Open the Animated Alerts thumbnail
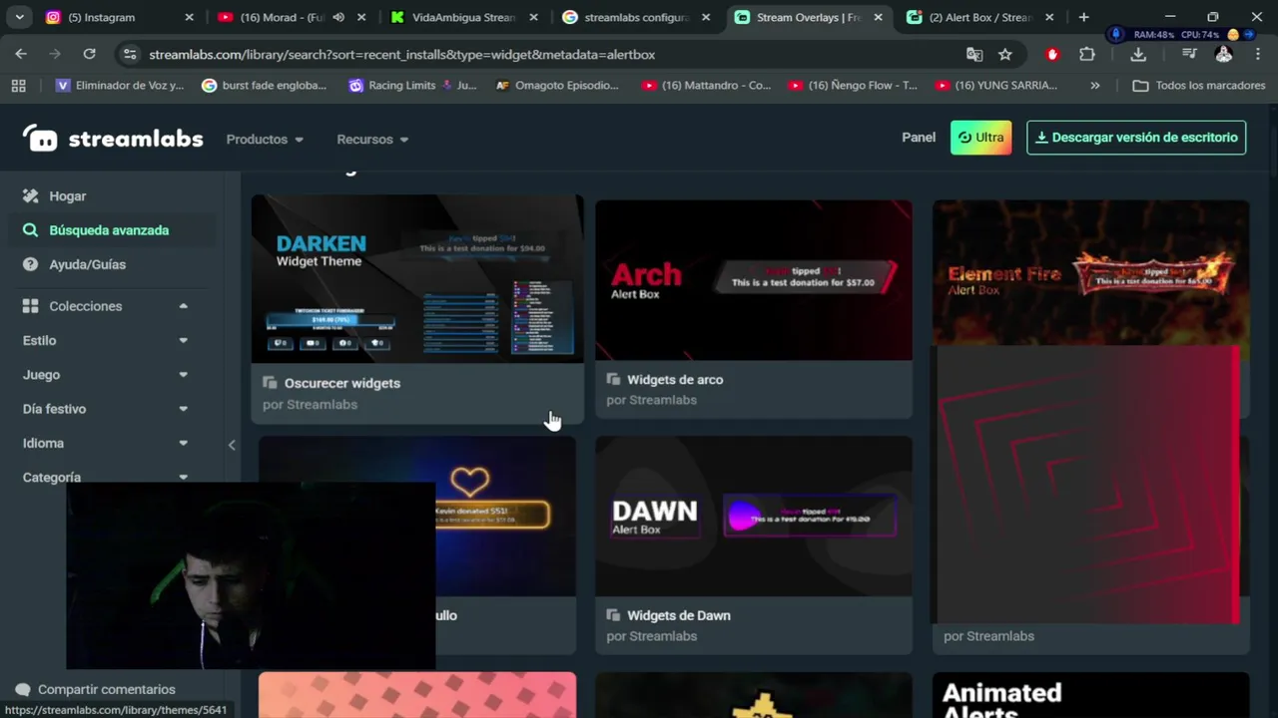The height and width of the screenshot is (718, 1278). pos(1090,695)
